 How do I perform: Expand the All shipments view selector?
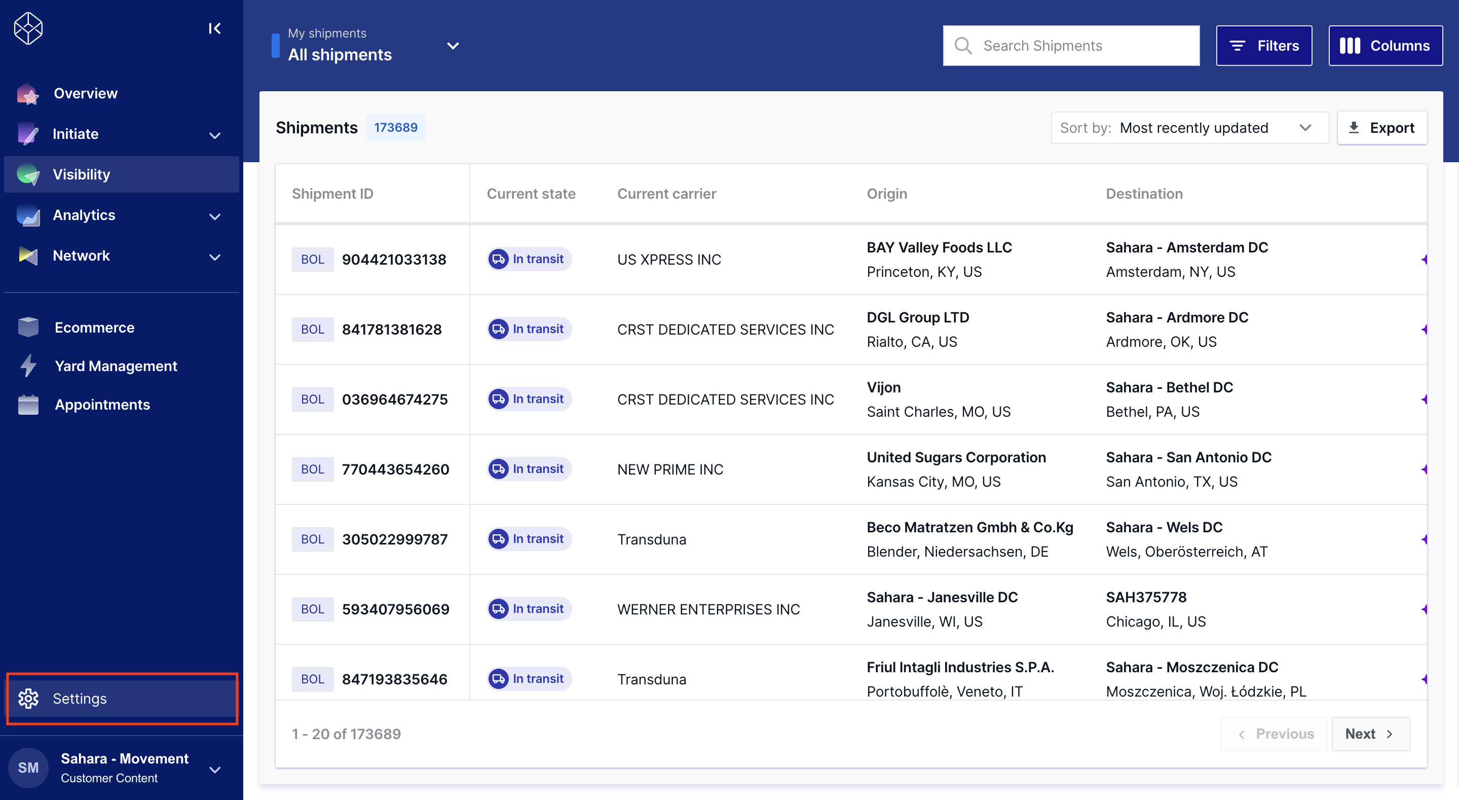[x=453, y=46]
